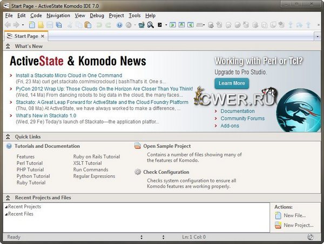Click the New File page icon under Actions
This screenshot has height=244, width=324.
[x=278, y=215]
